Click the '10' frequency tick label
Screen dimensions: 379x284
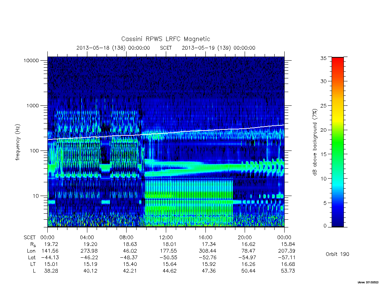point(36,196)
